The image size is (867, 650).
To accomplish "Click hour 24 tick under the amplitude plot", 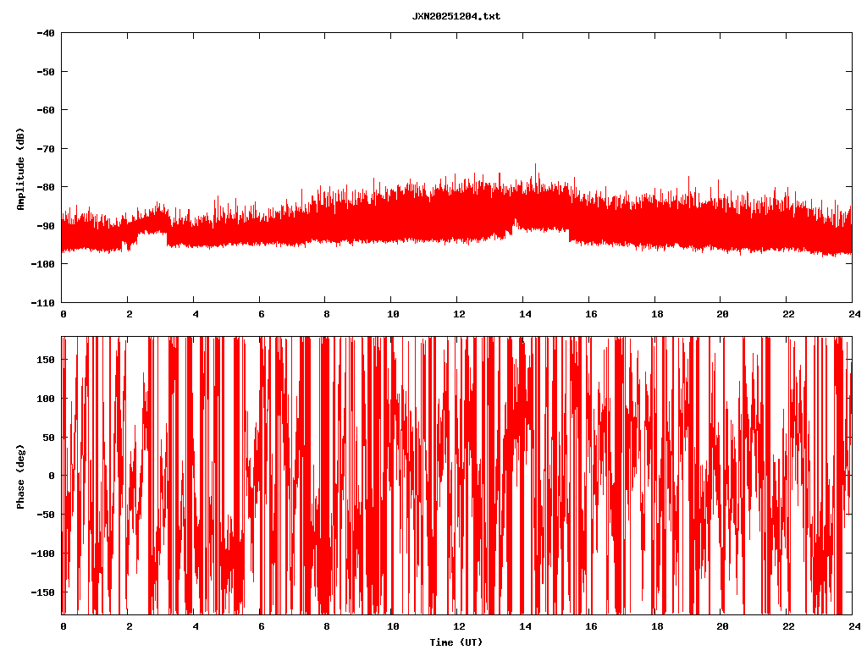I will [x=852, y=314].
